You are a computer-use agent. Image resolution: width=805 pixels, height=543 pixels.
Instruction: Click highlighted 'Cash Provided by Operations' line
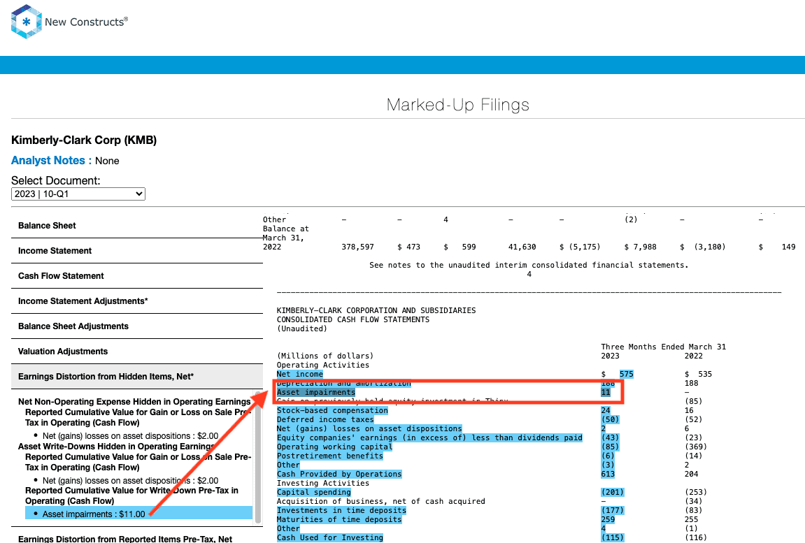pyautogui.click(x=339, y=475)
